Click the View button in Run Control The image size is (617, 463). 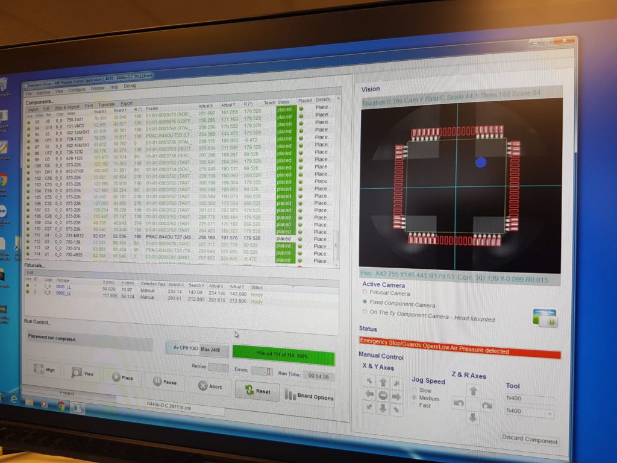(x=82, y=373)
